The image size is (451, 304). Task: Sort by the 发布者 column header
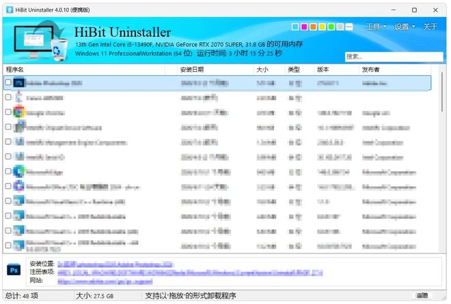396,69
